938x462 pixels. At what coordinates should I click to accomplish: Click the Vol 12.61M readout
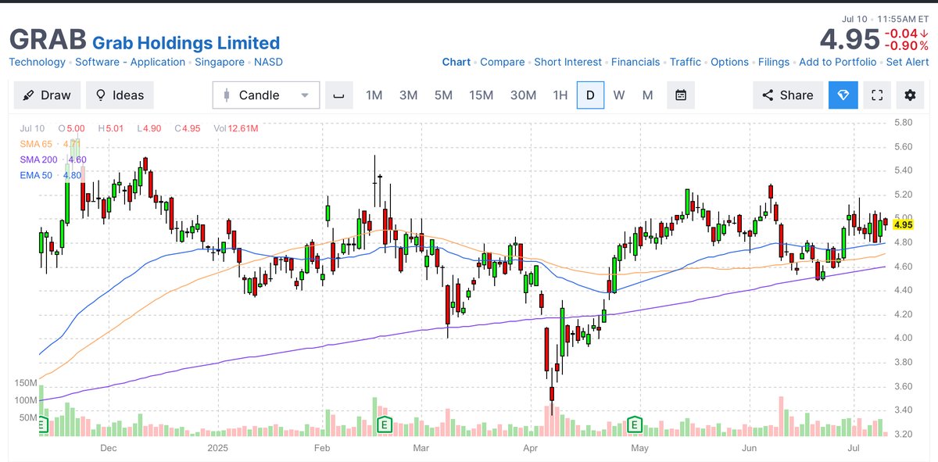[x=235, y=128]
